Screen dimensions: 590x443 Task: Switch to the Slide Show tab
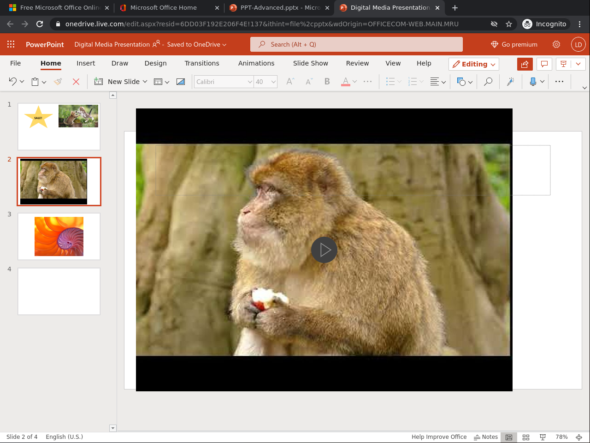(310, 63)
